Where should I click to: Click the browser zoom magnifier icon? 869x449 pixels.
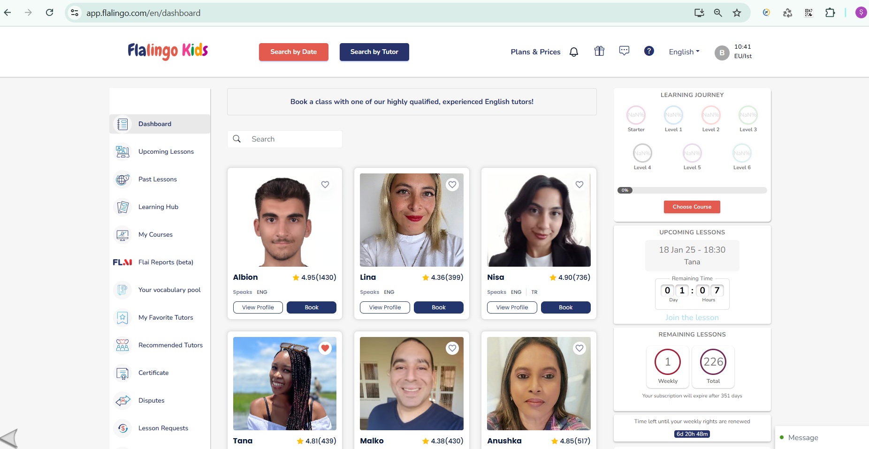pos(718,13)
